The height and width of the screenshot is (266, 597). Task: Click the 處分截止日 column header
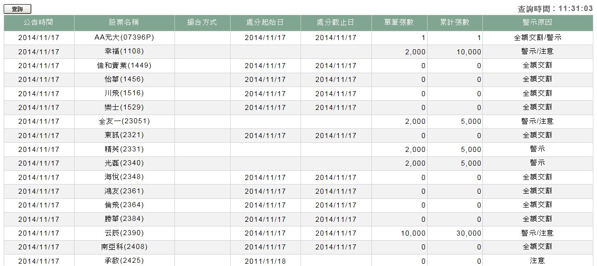point(336,23)
